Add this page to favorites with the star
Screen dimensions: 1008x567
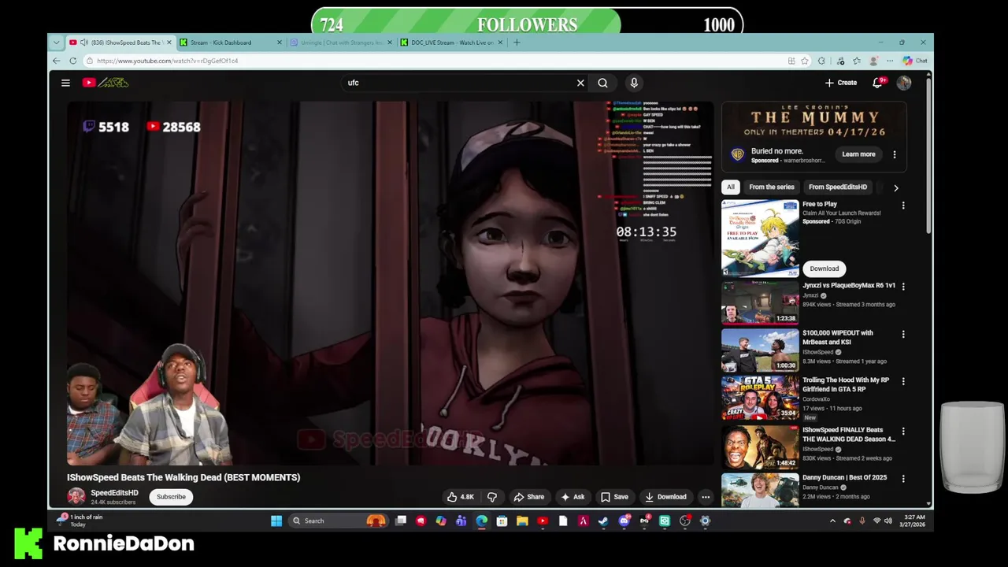click(x=805, y=61)
